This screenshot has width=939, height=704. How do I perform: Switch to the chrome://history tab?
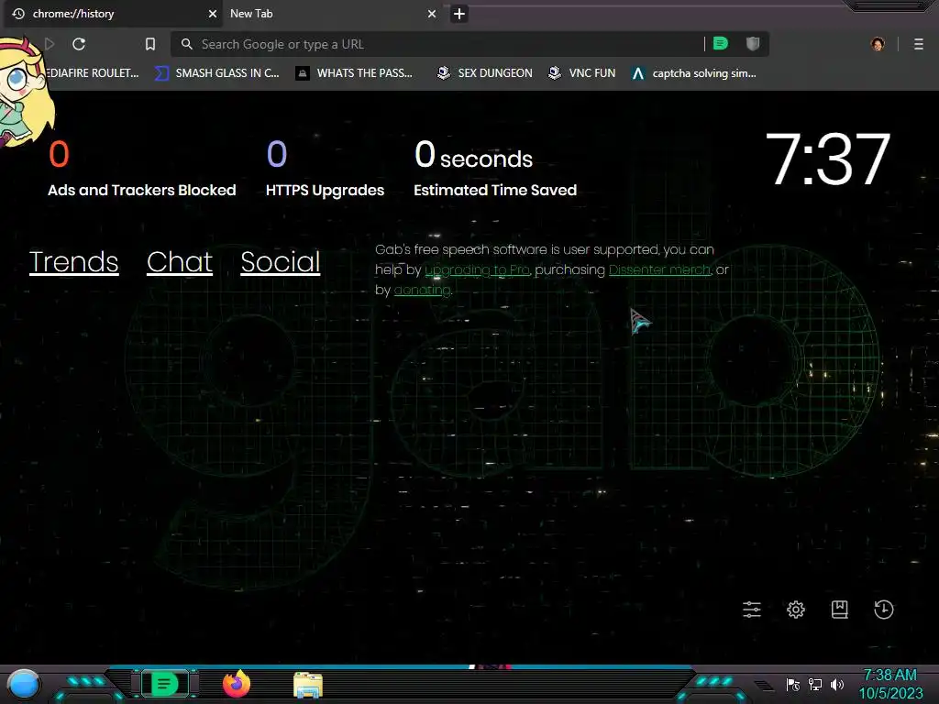pos(113,14)
